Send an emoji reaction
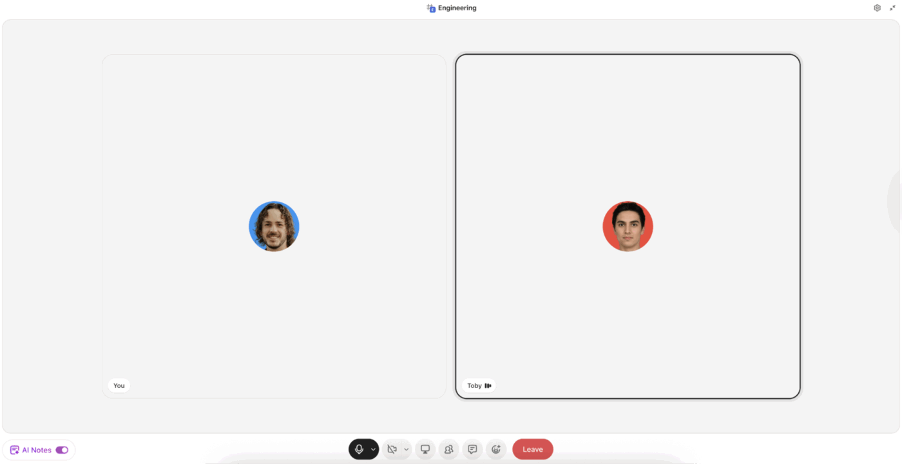 click(496, 449)
